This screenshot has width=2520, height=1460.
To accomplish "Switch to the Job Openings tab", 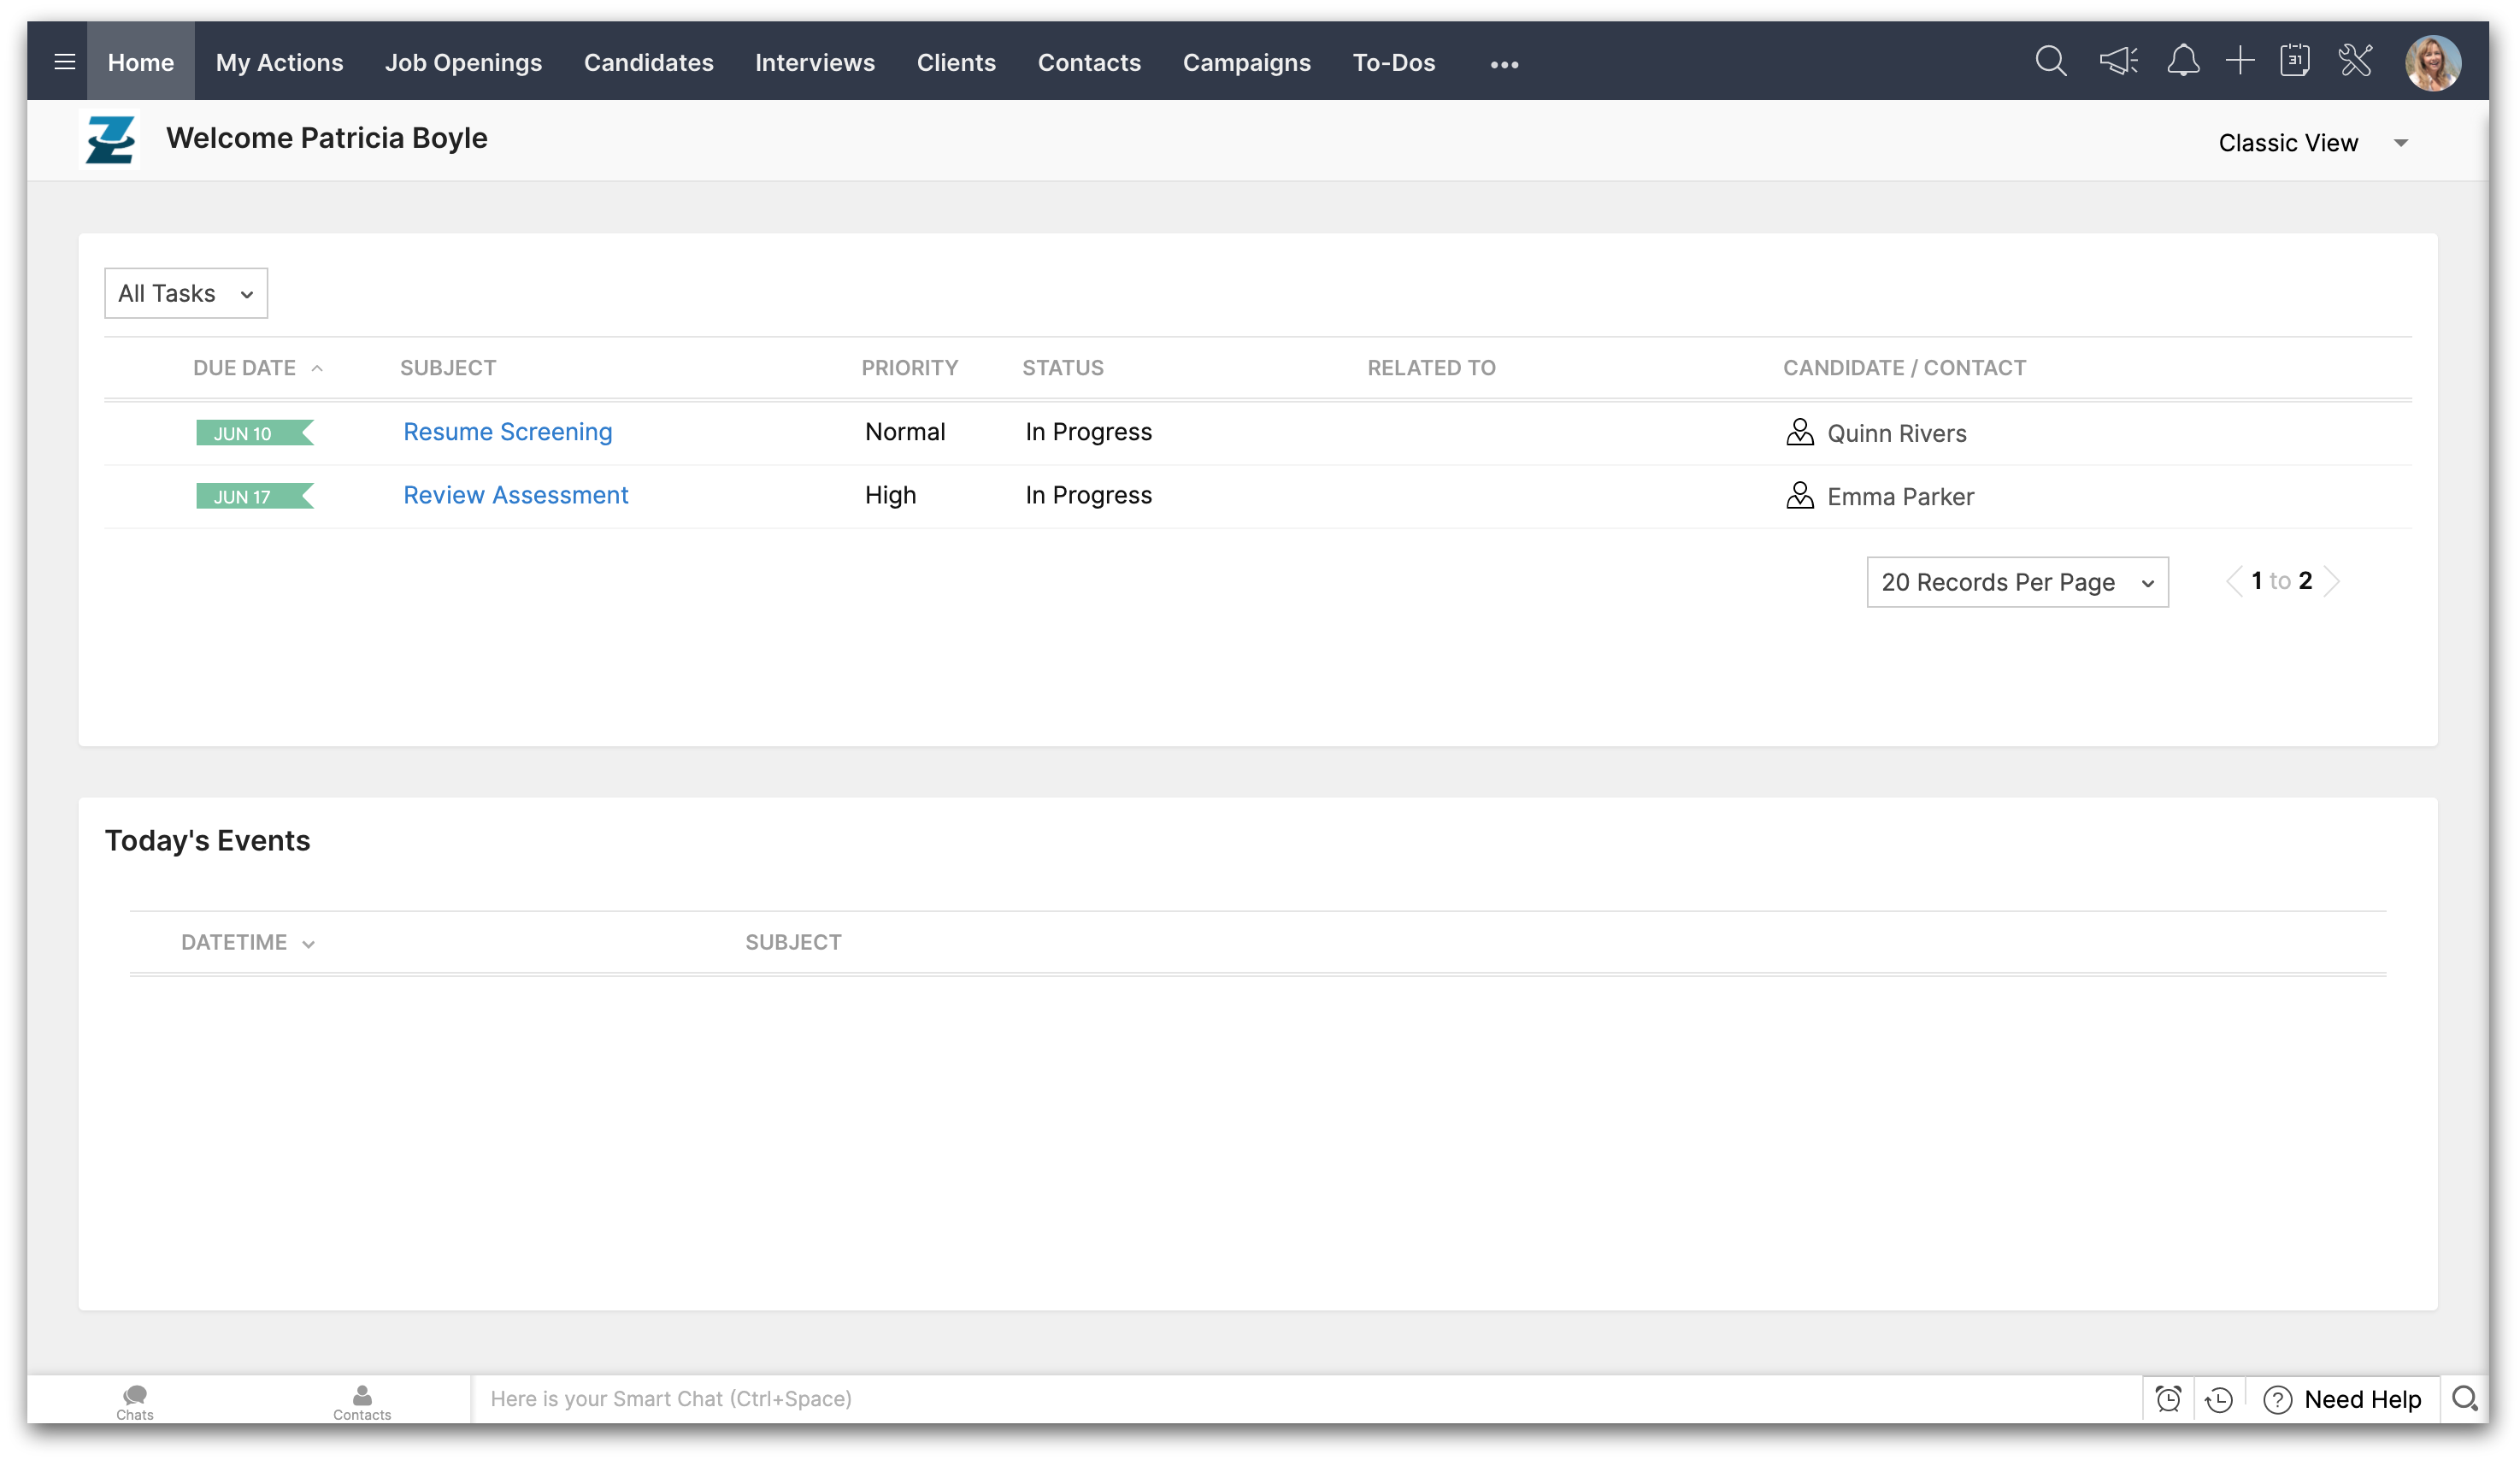I will 463,62.
